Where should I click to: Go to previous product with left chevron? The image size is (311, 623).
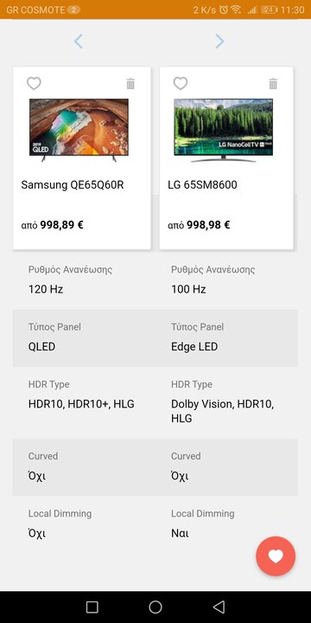pos(79,42)
